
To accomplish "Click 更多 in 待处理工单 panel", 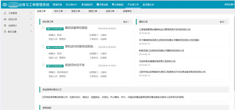I will [x=126, y=22].
